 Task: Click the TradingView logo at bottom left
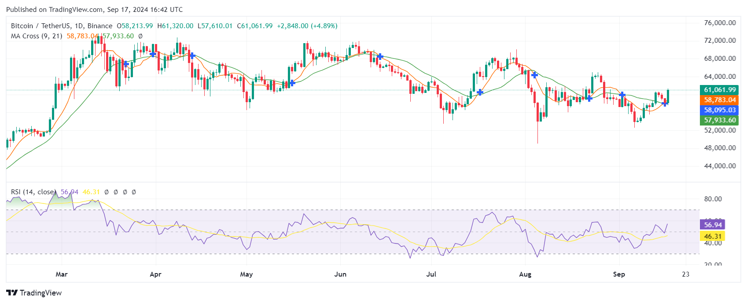point(34,293)
